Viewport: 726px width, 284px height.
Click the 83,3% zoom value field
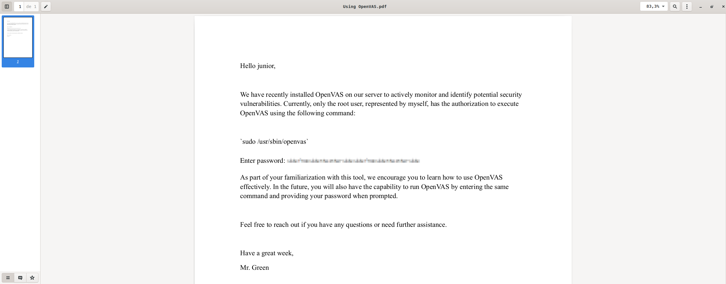[652, 7]
